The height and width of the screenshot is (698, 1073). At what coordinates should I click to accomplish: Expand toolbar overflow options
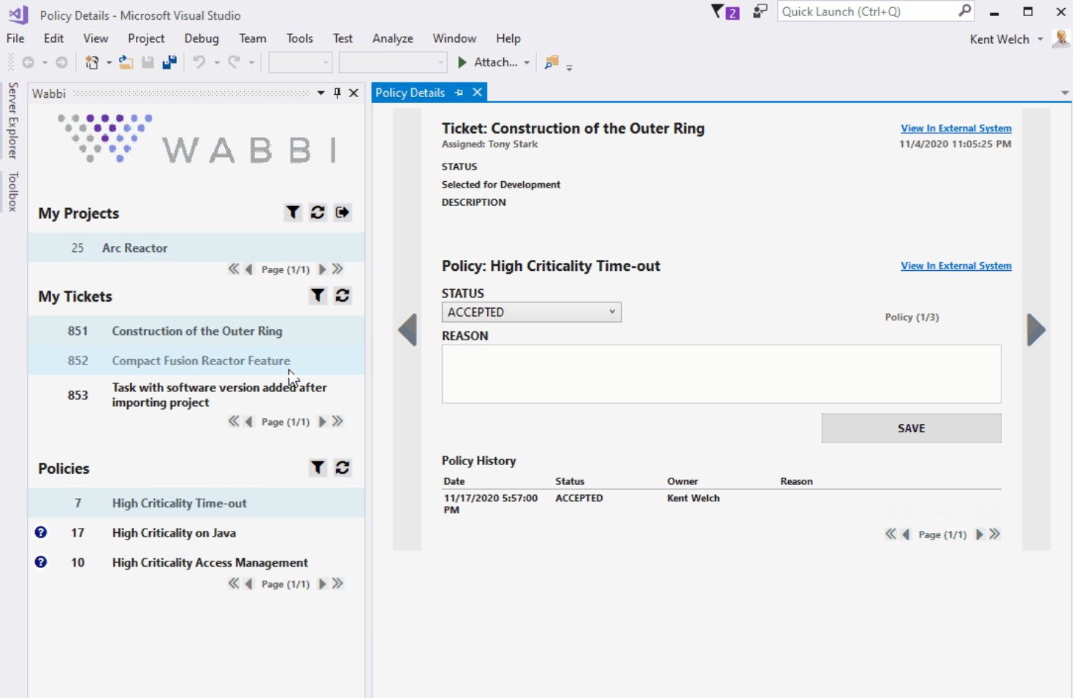click(569, 67)
